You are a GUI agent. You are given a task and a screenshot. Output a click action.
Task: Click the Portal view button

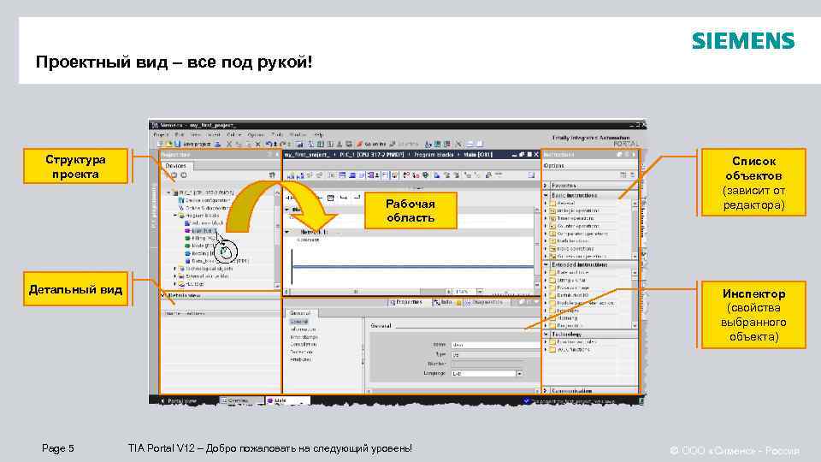[x=179, y=400]
